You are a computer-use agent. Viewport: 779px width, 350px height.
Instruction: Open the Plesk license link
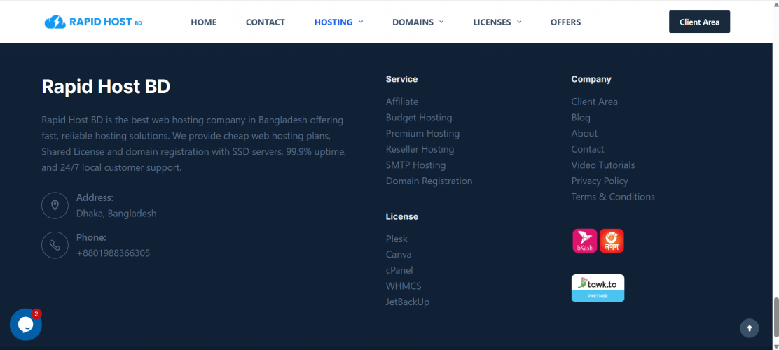click(397, 239)
